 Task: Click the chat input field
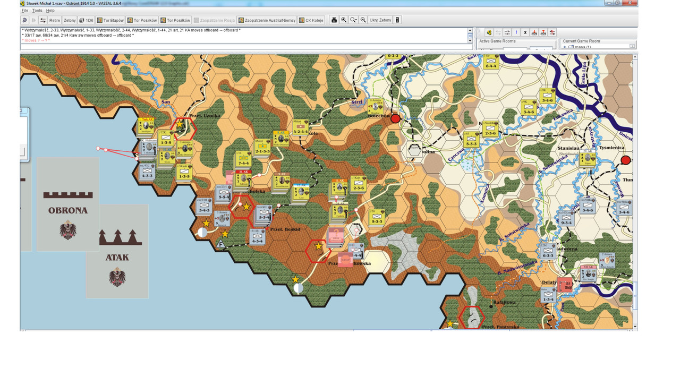click(246, 47)
